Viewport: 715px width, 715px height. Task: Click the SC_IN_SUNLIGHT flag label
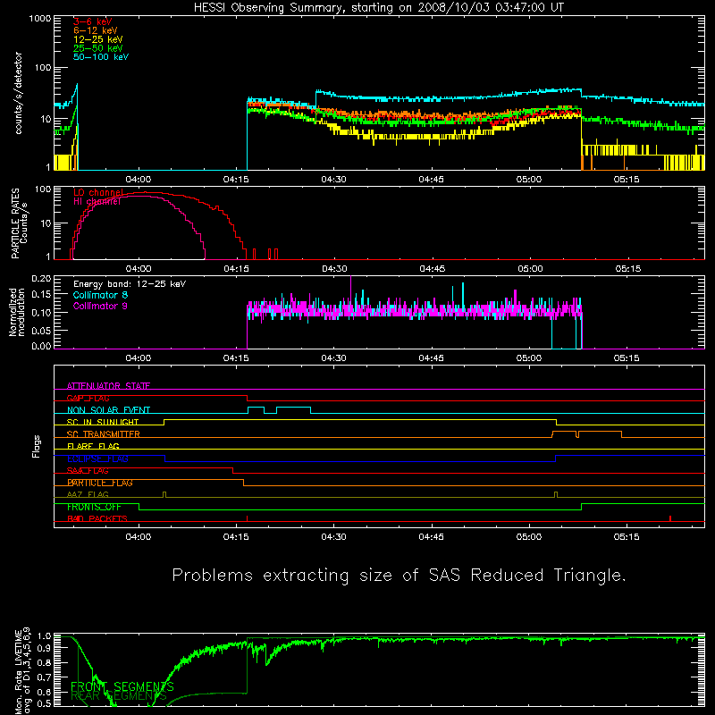(x=103, y=422)
